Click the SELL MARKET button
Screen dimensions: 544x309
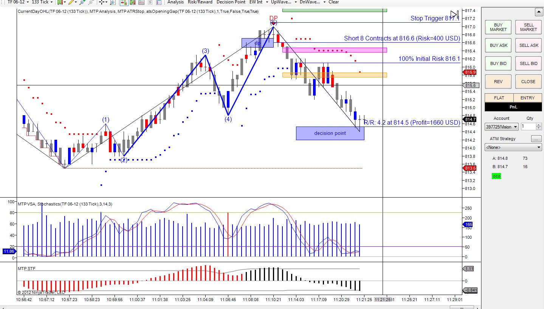(528, 27)
